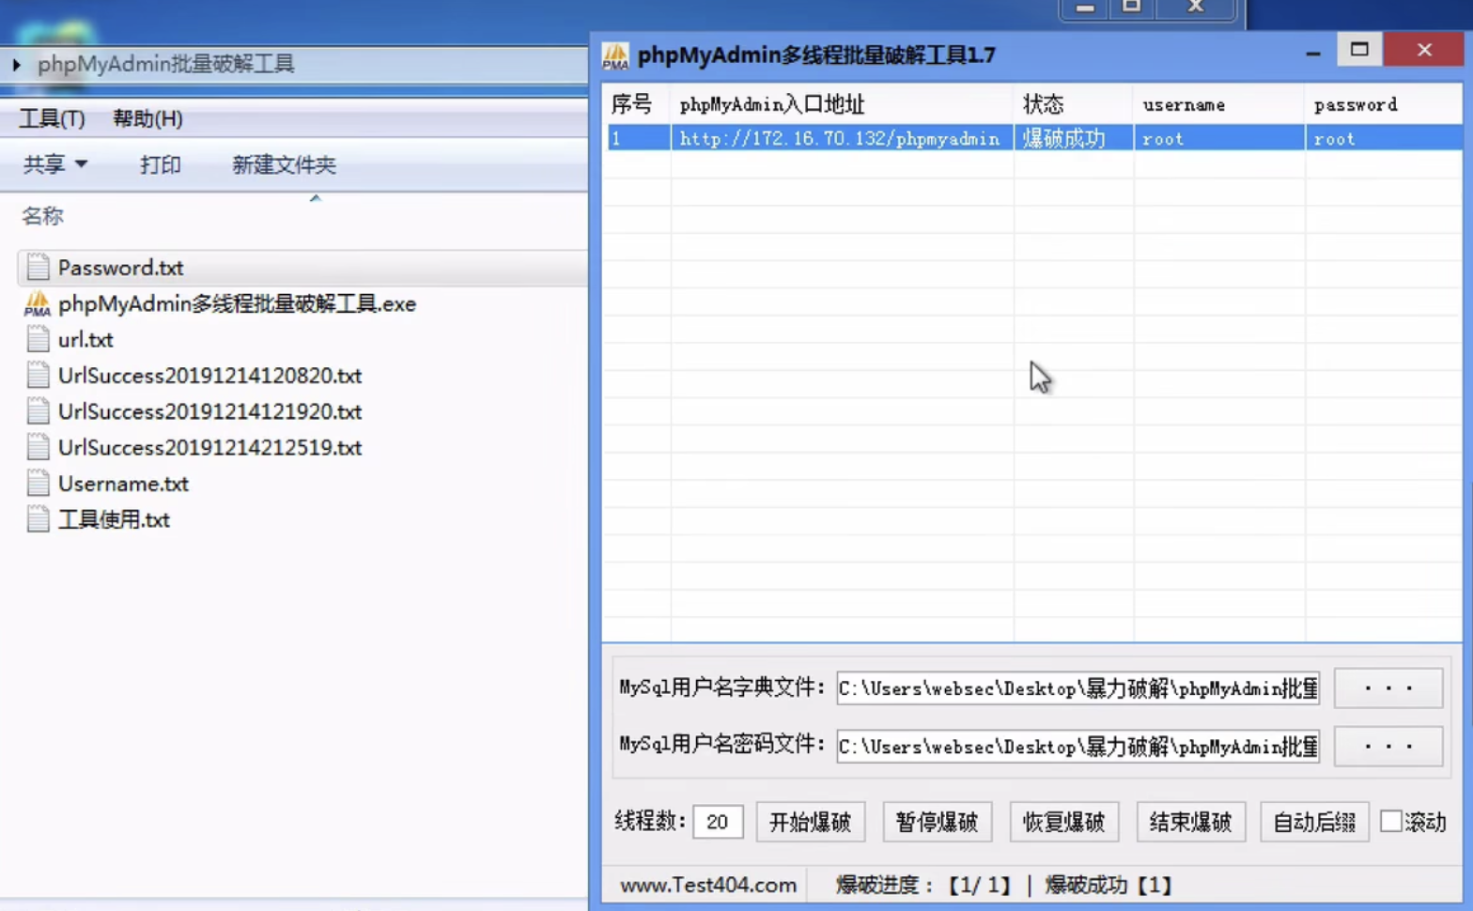This screenshot has width=1473, height=911.
Task: Click the 爆破成功 status cell in row 1
Action: 1074,139
